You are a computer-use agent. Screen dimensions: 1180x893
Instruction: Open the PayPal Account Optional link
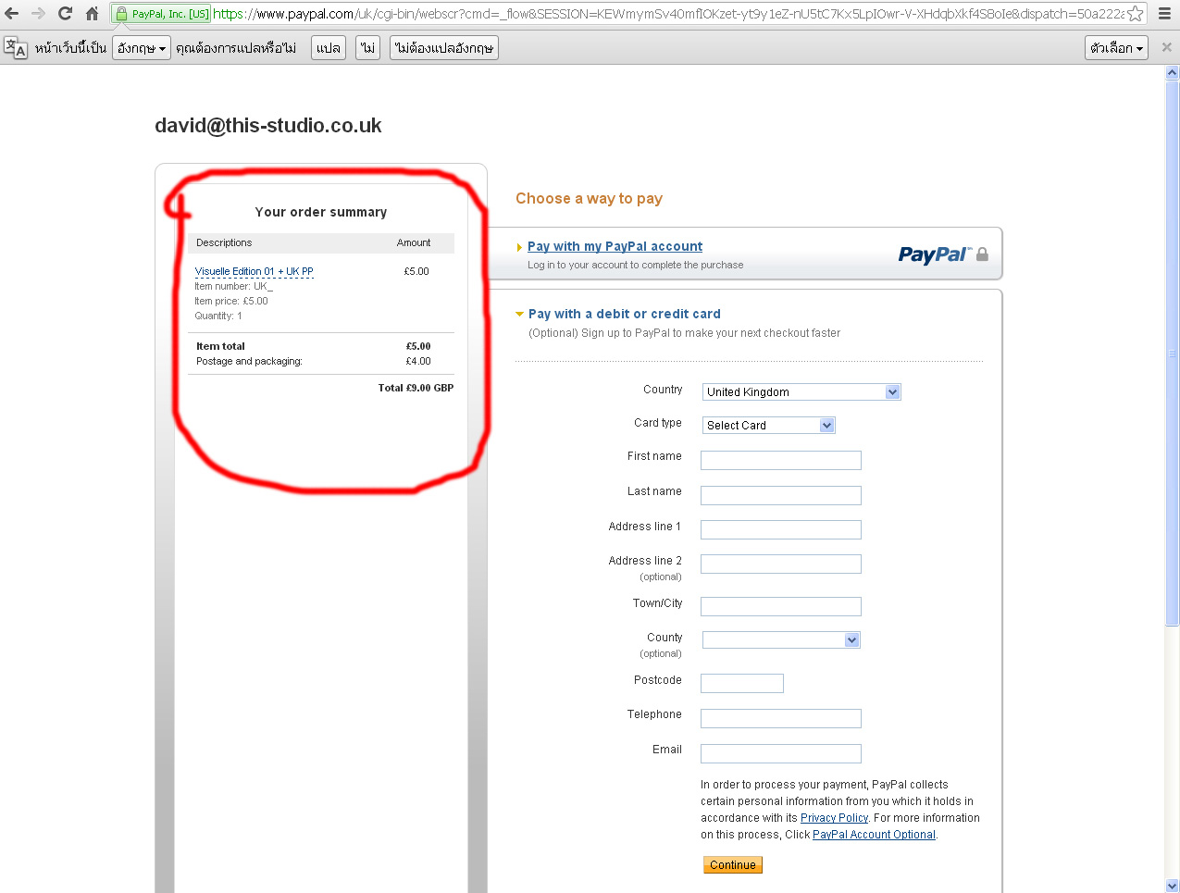[874, 835]
